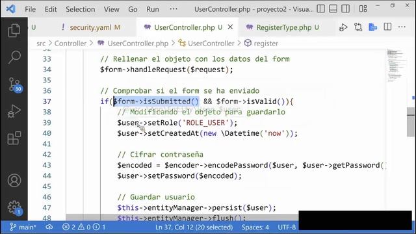Viewport: 416px width, 234px height.
Task: Open the Run and Debug view
Action: 14,111
